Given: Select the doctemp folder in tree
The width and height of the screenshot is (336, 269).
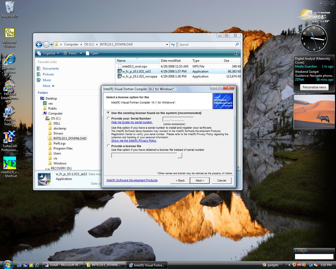Looking at the screenshot, I should [x=60, y=128].
